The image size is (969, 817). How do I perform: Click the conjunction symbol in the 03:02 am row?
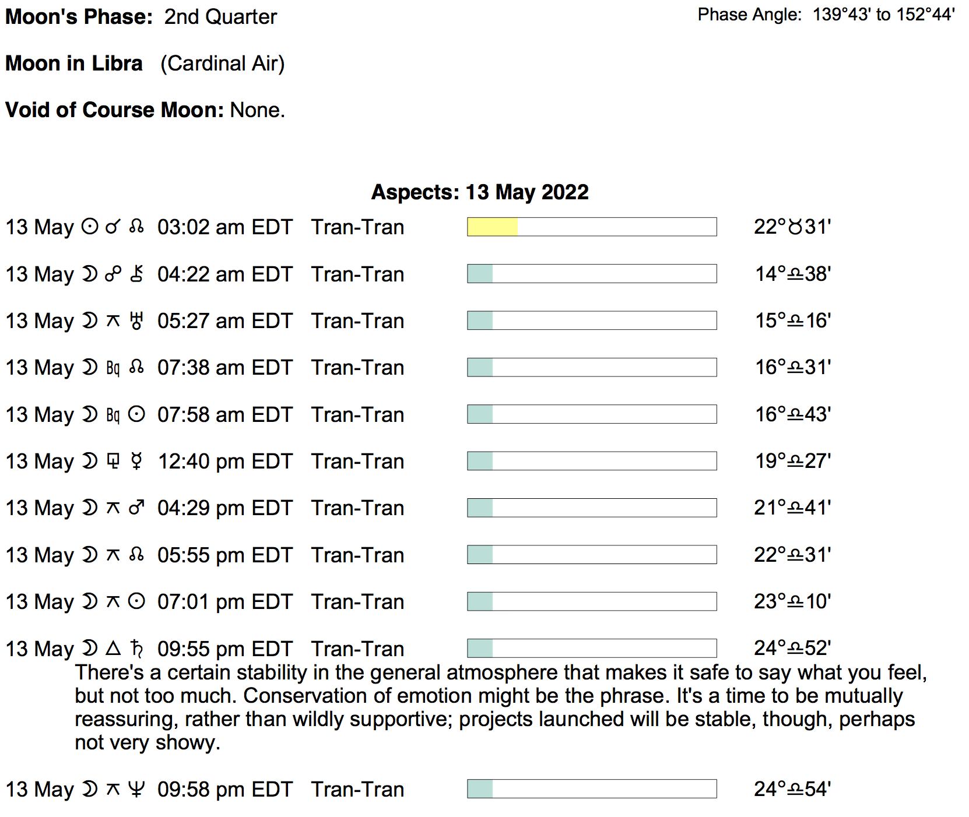click(x=113, y=227)
